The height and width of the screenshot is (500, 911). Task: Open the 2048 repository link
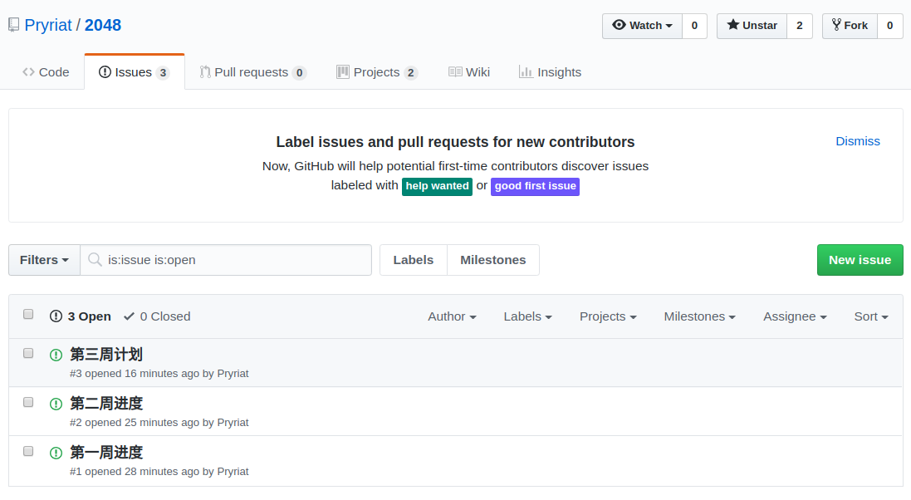coord(103,25)
